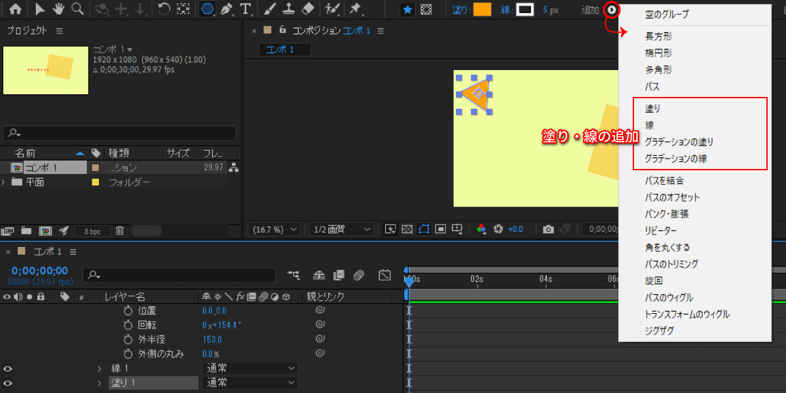Click the show channel RGB icon
This screenshot has height=393, width=786.
pos(481,229)
